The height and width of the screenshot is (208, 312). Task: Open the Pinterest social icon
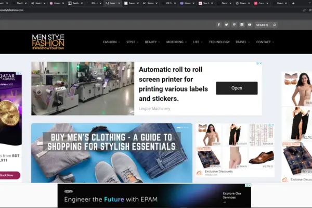(234, 24)
